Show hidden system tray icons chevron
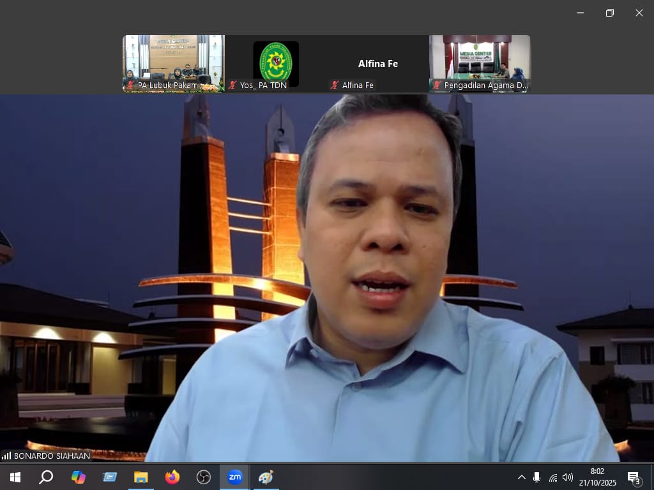Viewport: 654px width, 490px height. [x=522, y=477]
